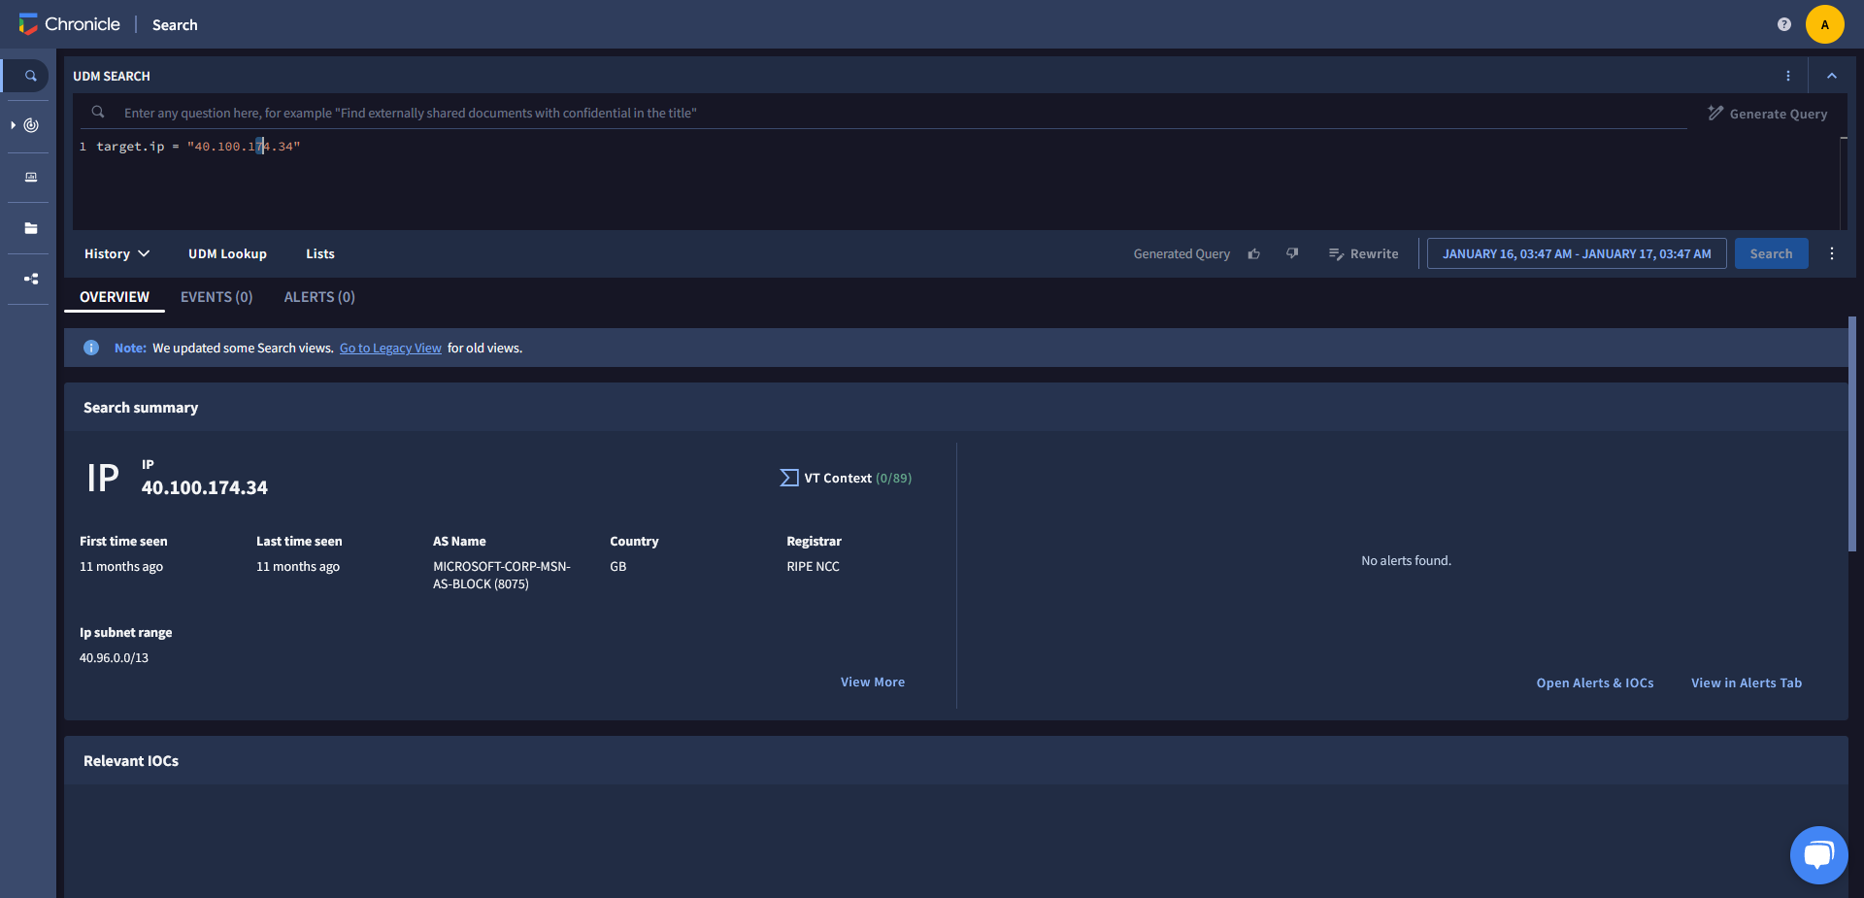Switch to the EVENTS tab
Screen dimensions: 1864x898
click(216, 297)
